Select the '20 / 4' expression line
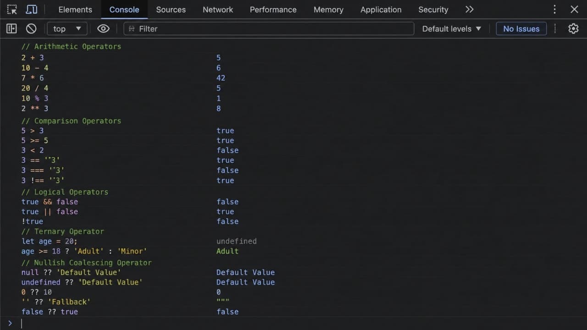 coord(35,88)
